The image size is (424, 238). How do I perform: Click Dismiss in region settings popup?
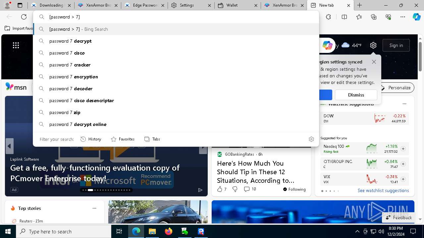point(356,95)
